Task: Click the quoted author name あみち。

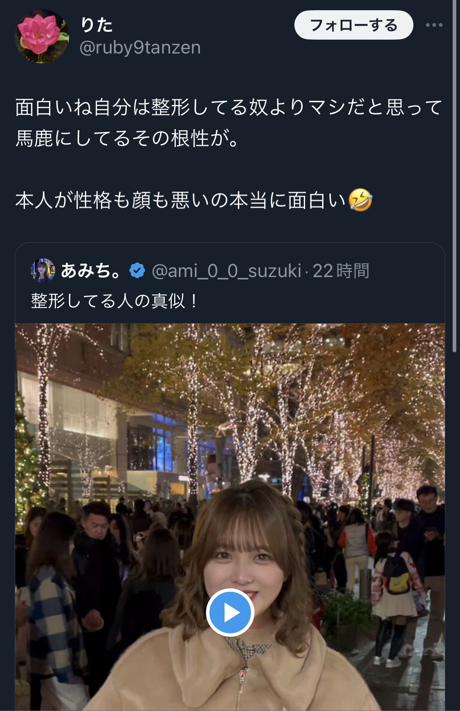Action: [91, 271]
